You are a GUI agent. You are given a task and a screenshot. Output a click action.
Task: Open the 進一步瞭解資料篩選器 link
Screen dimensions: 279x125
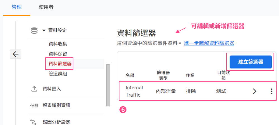point(209,43)
